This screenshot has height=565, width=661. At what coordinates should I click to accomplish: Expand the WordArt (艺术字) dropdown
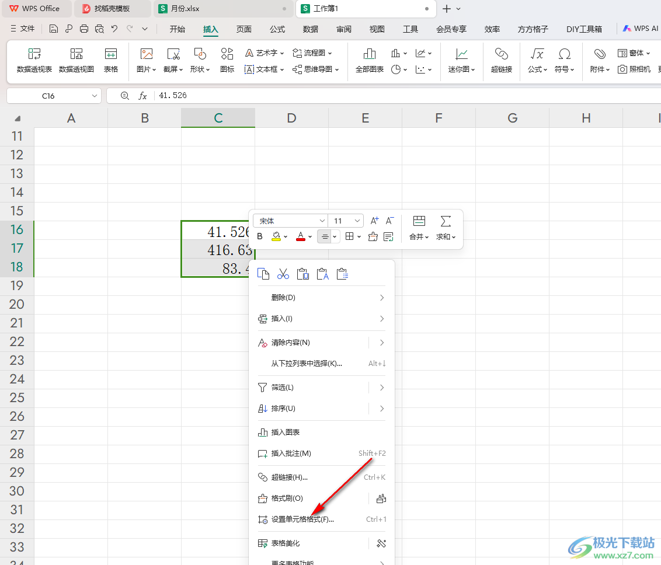[282, 53]
